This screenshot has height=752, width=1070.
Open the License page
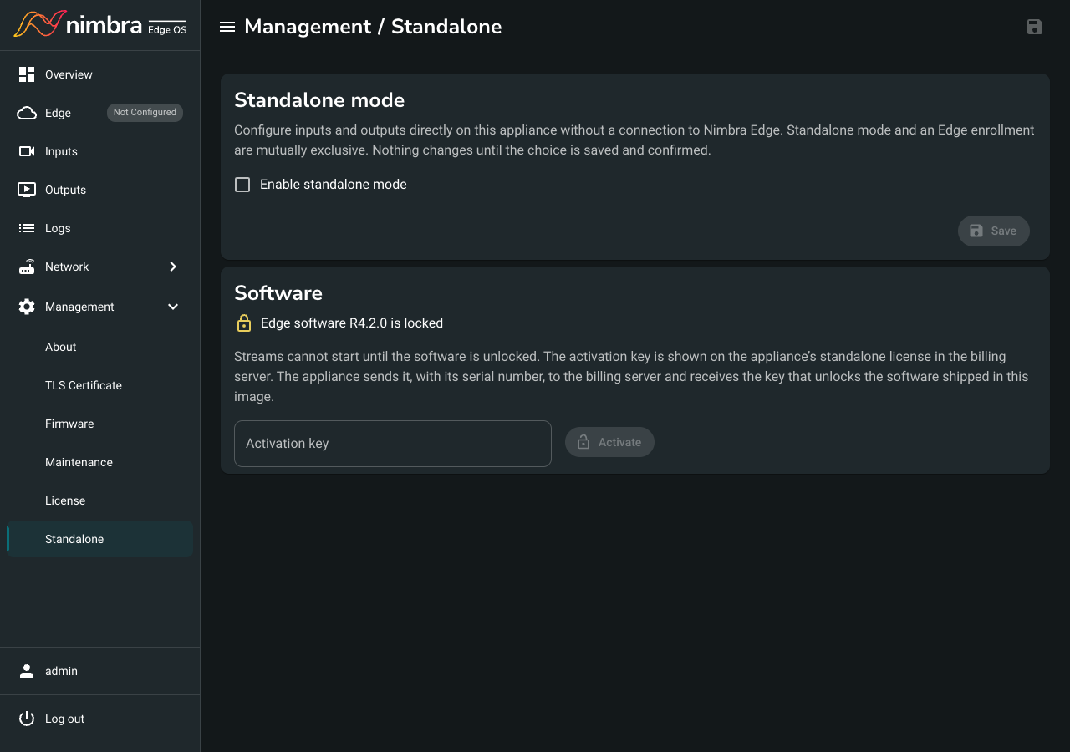coord(99,500)
